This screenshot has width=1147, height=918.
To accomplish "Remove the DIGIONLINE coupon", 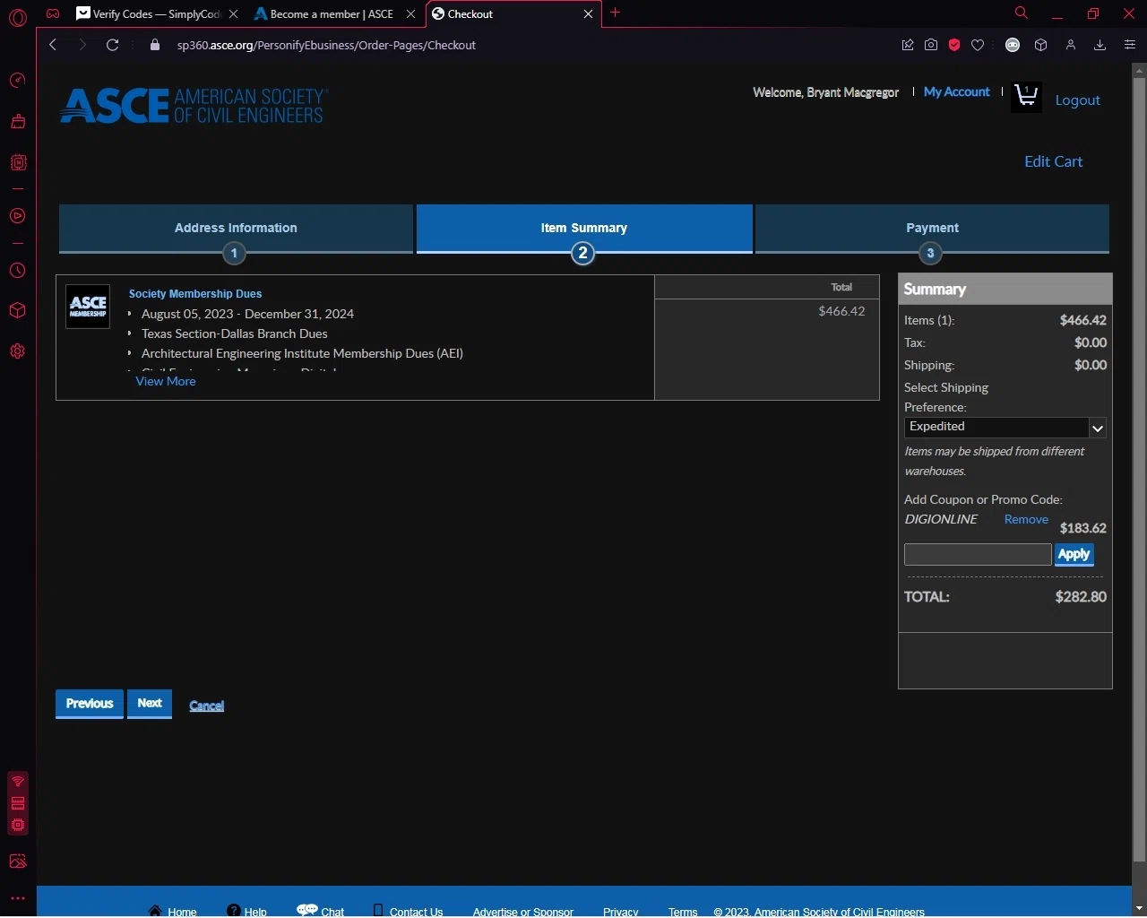I will (x=1026, y=520).
